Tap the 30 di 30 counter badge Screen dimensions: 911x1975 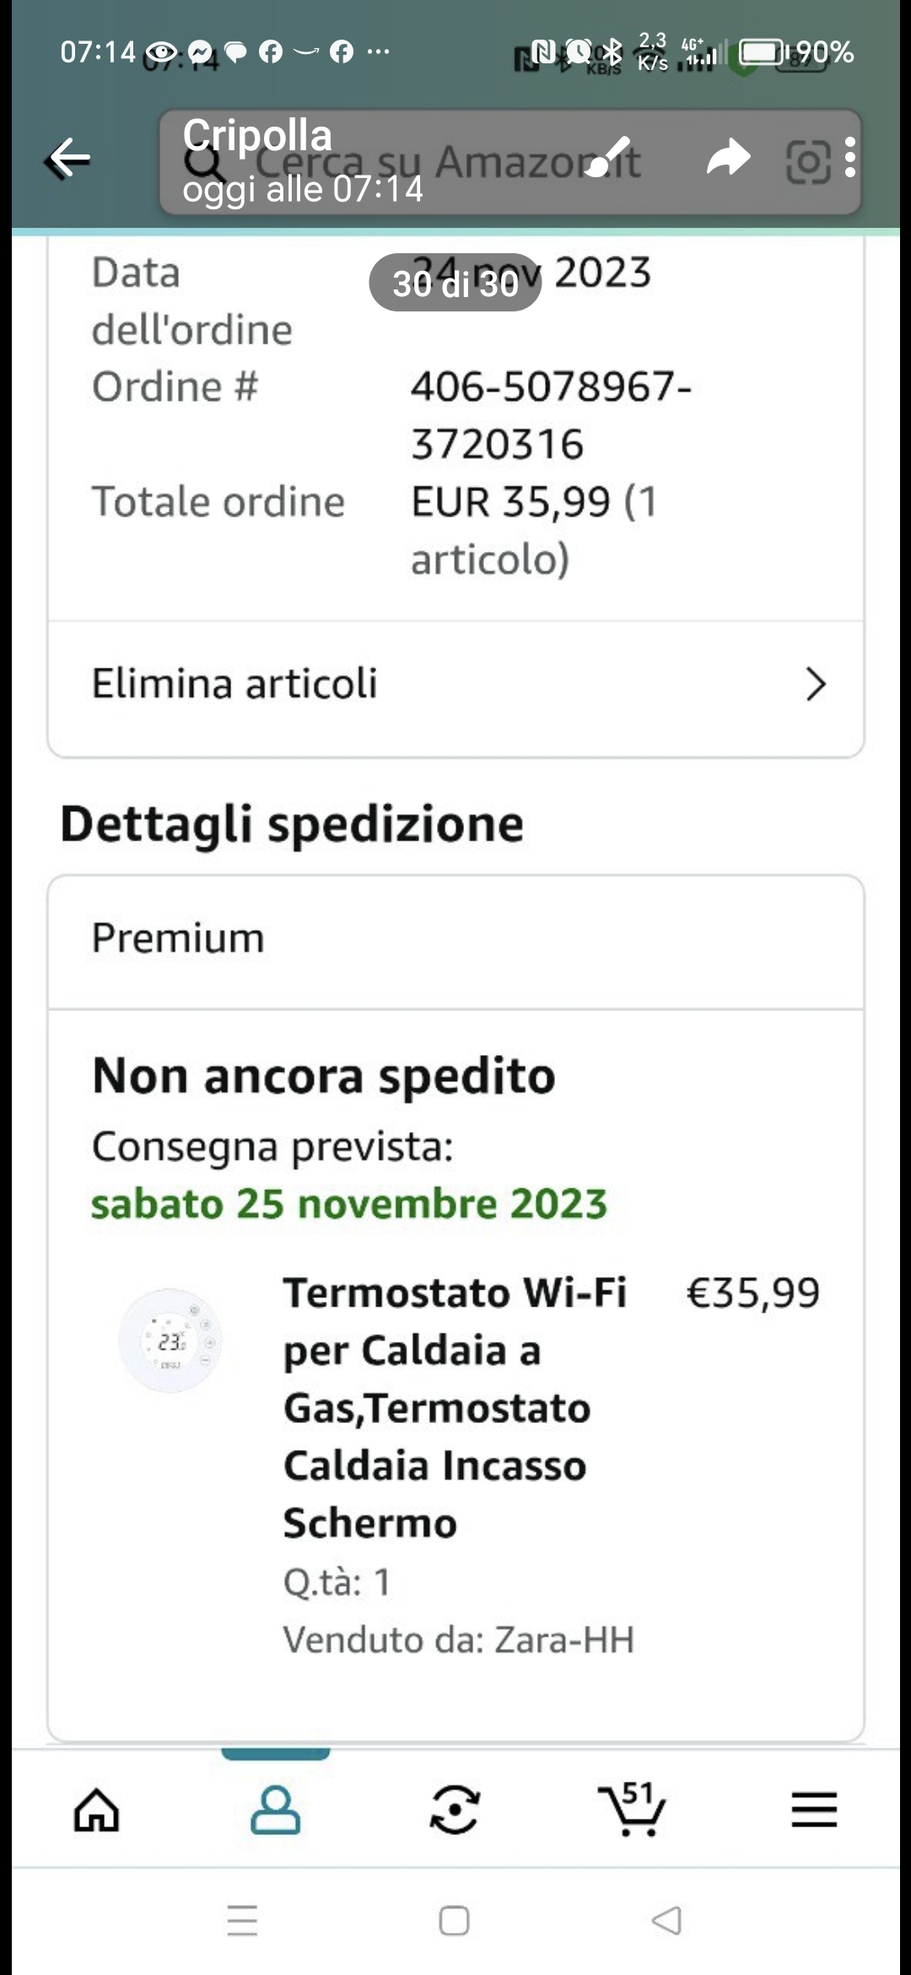coord(455,283)
